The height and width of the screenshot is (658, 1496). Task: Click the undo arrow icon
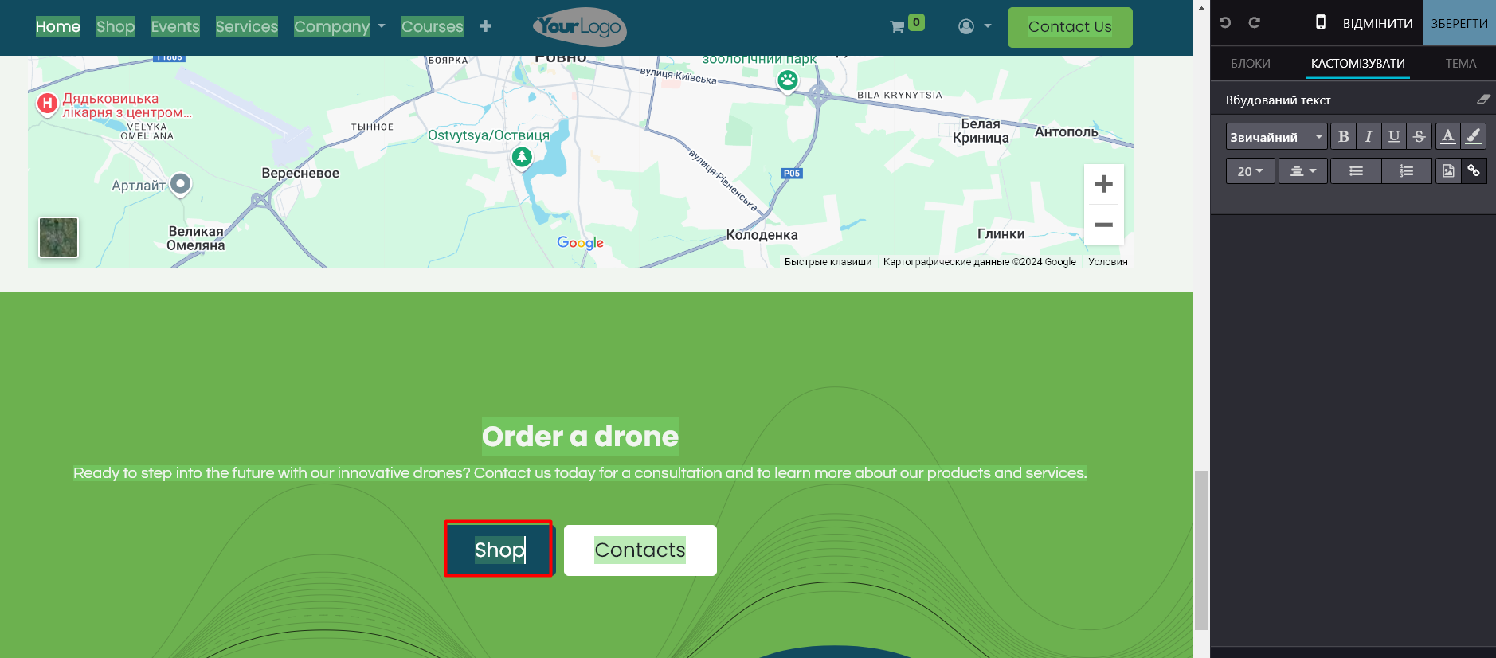coord(1225,22)
